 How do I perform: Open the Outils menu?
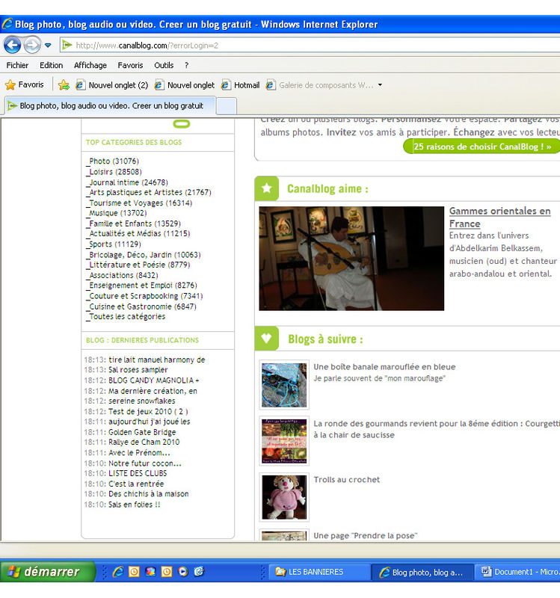pos(164,65)
